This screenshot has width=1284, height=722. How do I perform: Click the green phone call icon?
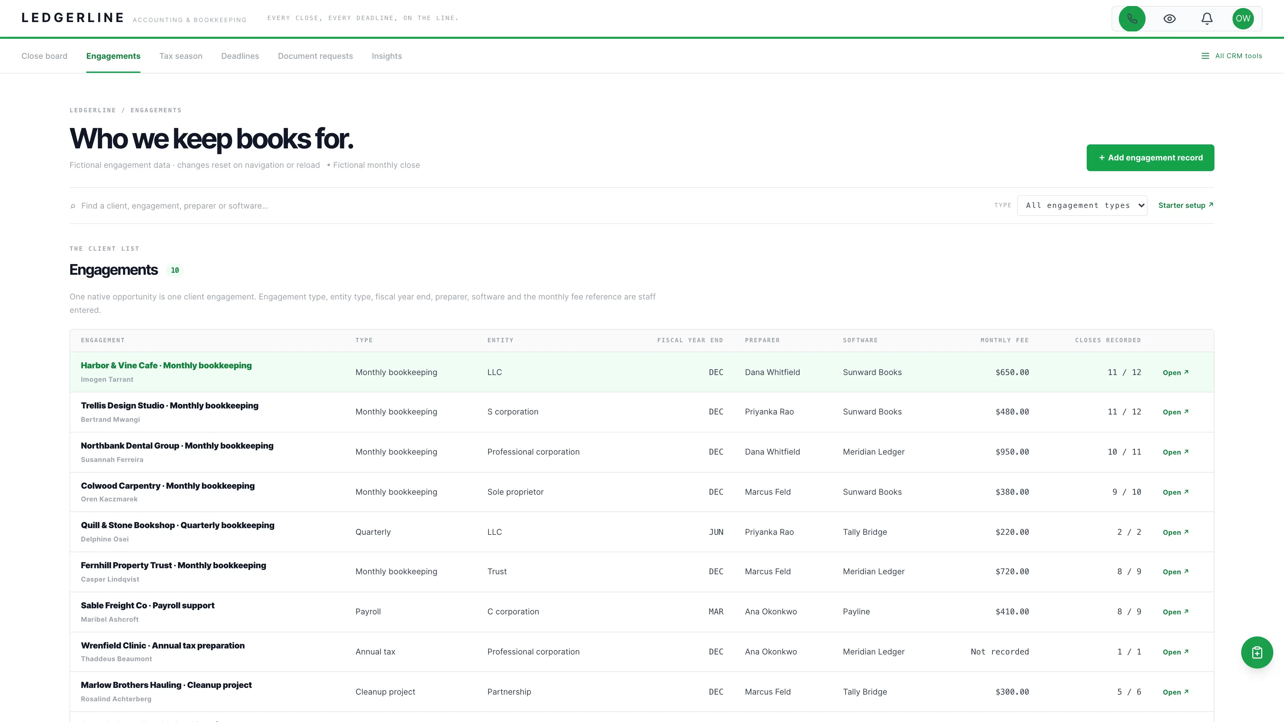[x=1132, y=19]
